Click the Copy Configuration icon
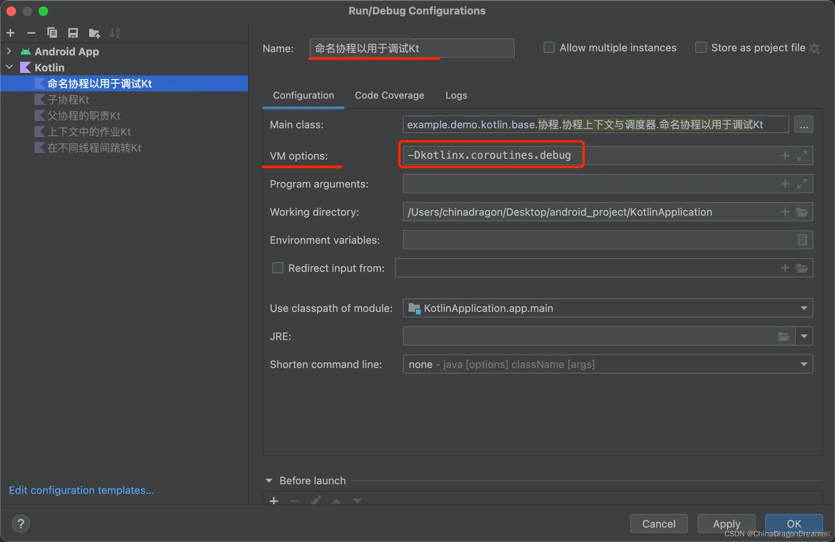This screenshot has height=542, width=835. point(52,33)
